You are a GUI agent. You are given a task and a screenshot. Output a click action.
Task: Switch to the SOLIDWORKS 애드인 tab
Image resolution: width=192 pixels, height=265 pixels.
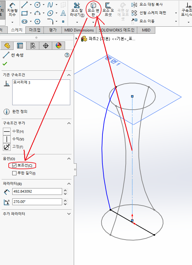click(x=117, y=30)
